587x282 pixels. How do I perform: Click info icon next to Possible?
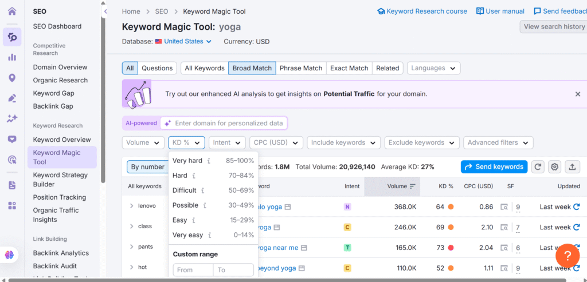point(205,205)
